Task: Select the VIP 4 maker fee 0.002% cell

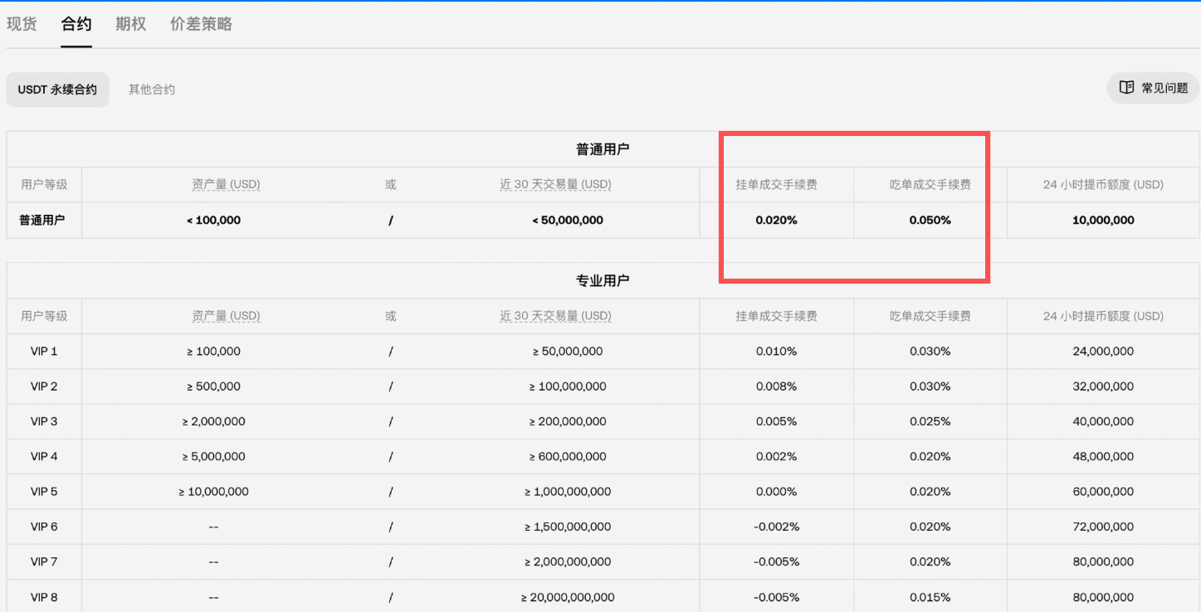Action: (776, 456)
